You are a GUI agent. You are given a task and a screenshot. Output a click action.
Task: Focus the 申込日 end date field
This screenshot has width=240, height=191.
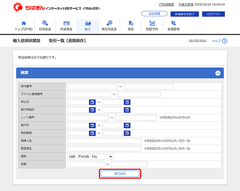click(113, 102)
